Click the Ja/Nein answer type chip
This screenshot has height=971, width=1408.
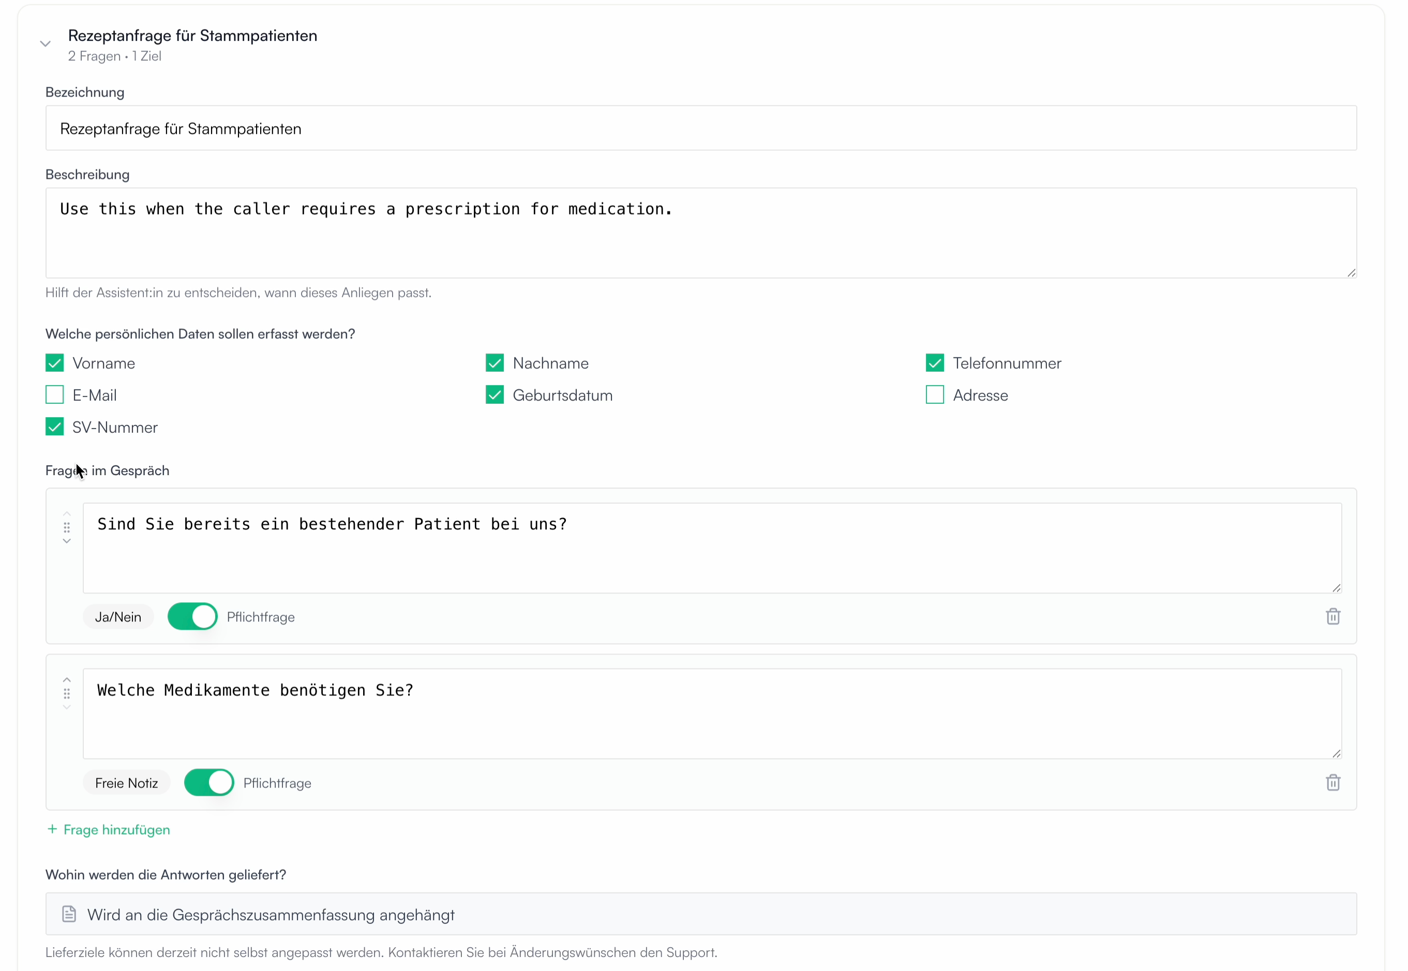[x=118, y=617]
